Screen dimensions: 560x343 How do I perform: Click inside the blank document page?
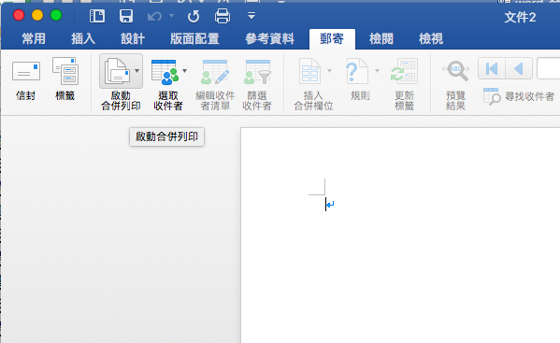click(x=400, y=236)
